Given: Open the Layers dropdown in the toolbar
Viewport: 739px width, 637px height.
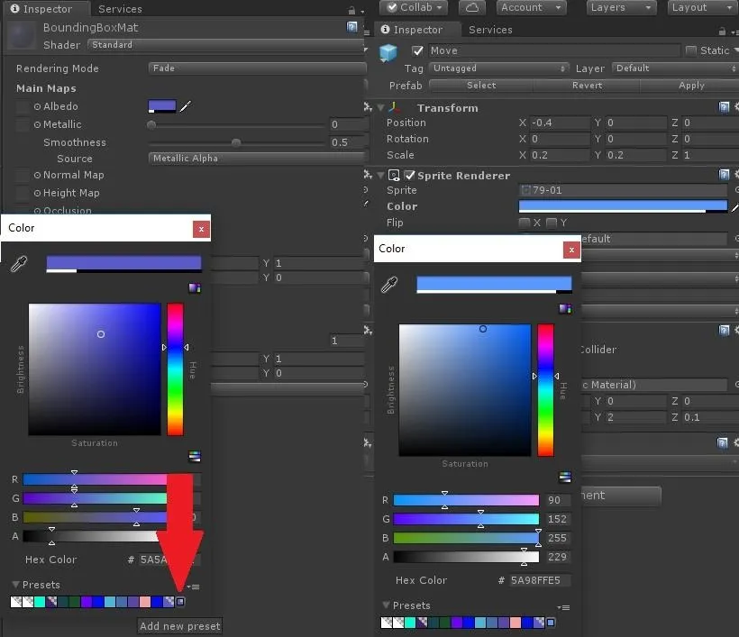Looking at the screenshot, I should [x=621, y=7].
